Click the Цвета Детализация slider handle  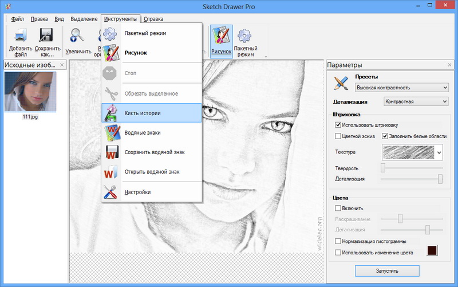(x=428, y=230)
